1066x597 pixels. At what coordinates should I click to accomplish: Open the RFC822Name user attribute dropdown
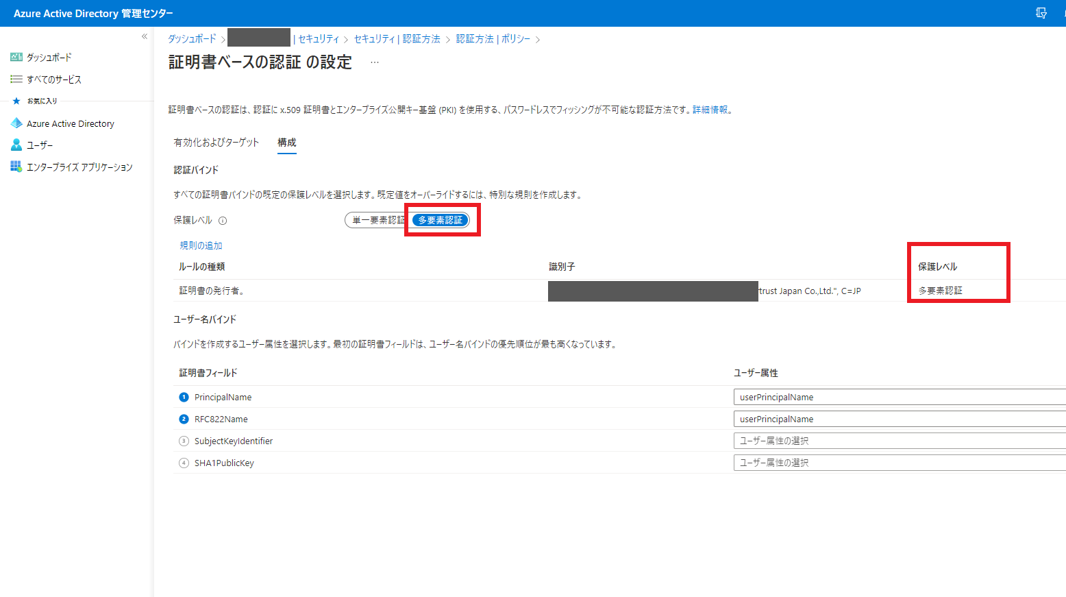[x=900, y=419]
